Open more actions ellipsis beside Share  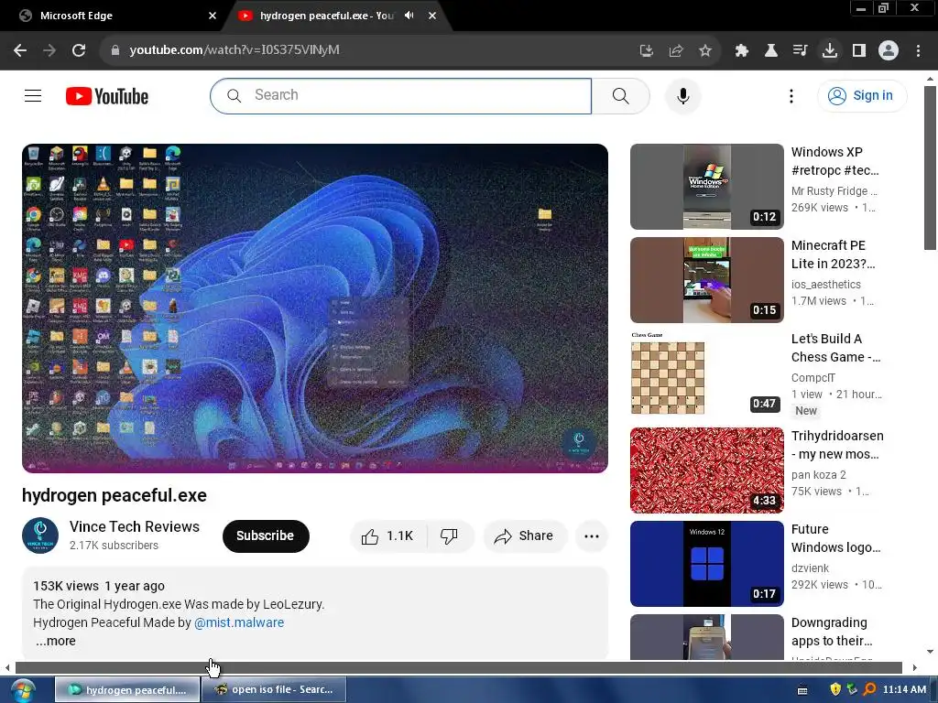592,536
